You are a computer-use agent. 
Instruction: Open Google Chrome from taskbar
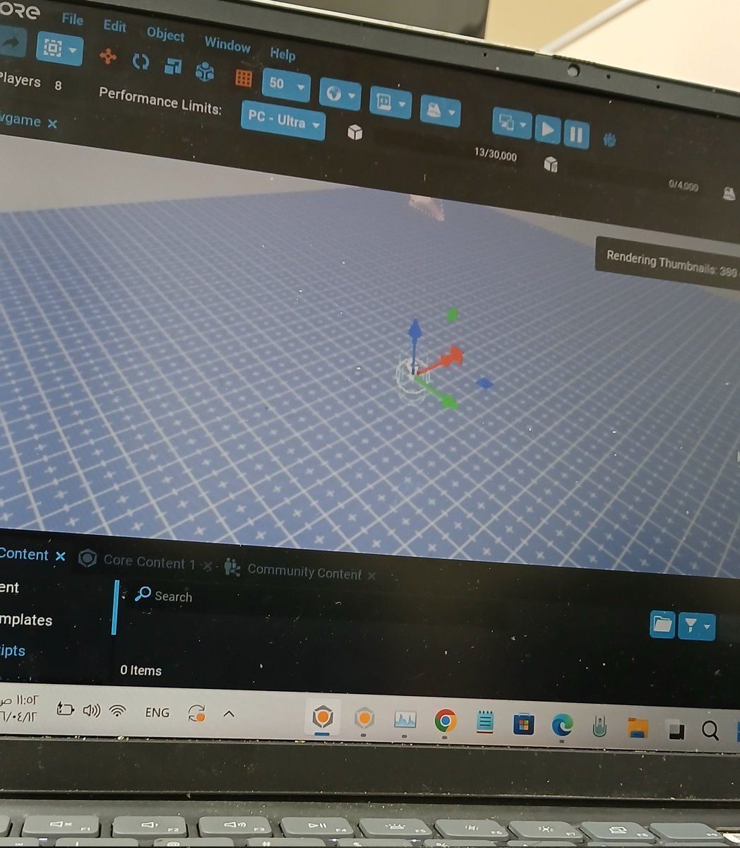tap(445, 722)
